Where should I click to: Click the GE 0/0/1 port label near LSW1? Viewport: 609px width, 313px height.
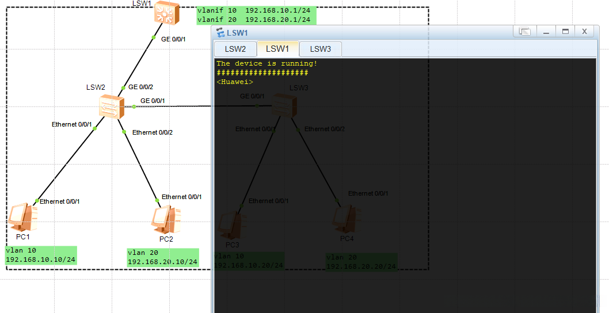click(174, 39)
